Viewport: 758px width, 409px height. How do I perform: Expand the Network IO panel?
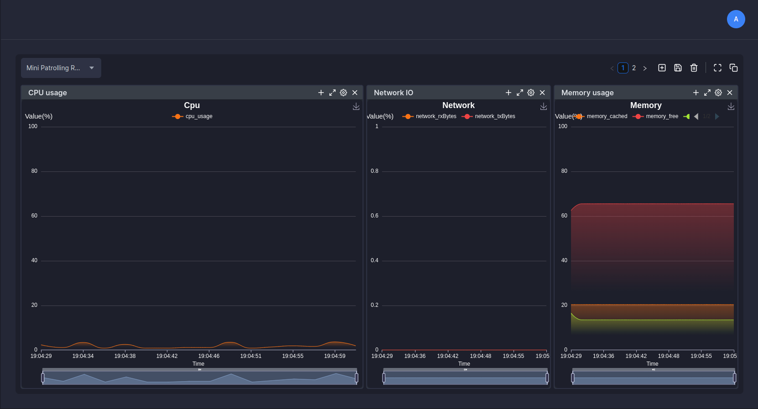tap(519, 93)
